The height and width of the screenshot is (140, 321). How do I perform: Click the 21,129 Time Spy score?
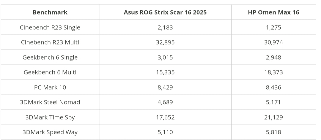[x=273, y=117]
